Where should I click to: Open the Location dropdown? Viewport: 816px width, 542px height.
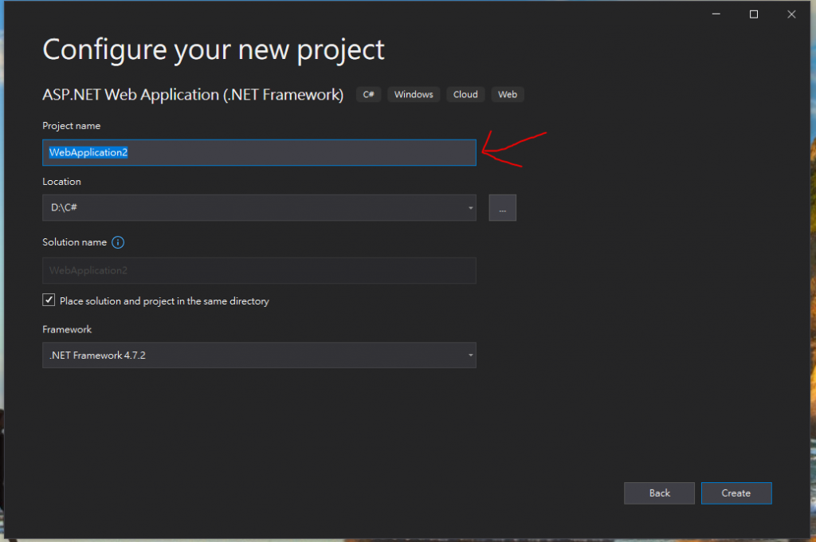[259, 208]
